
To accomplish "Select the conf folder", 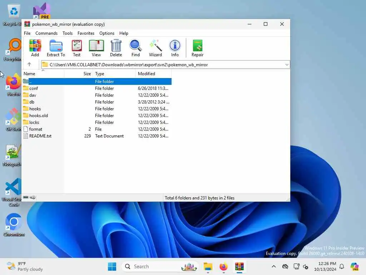I will pyautogui.click(x=97, y=88).
